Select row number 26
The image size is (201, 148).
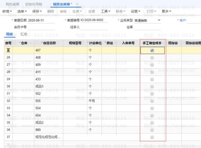[x=8, y=58]
